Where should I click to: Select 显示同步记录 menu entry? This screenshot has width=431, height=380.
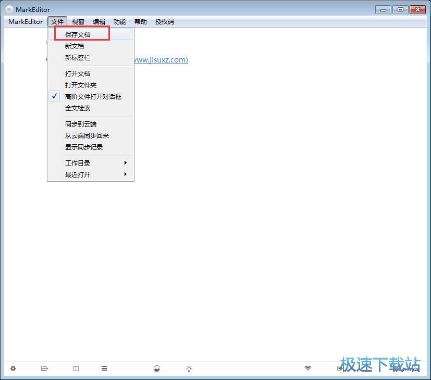point(91,147)
